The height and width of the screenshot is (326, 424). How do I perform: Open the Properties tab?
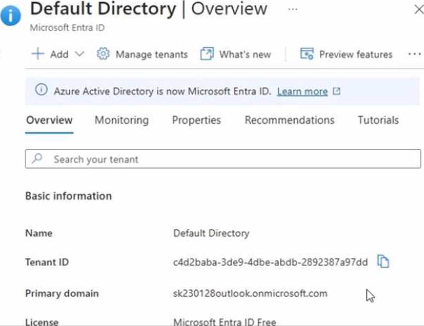point(196,120)
